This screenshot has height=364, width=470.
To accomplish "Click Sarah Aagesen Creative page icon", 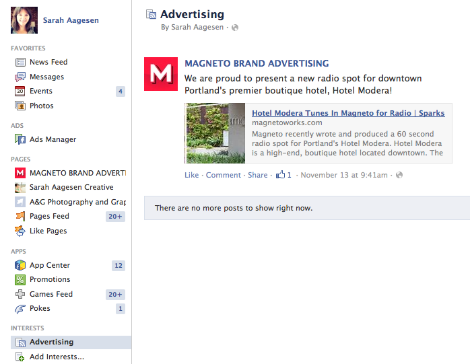I will pyautogui.click(x=20, y=188).
